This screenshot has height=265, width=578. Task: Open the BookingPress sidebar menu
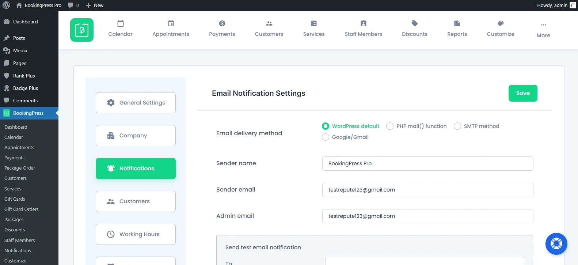pyautogui.click(x=29, y=113)
